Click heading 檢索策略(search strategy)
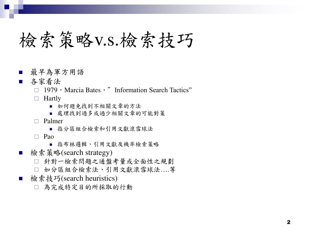Image resolution: width=309 pixels, height=232 pixels. pos(71,153)
